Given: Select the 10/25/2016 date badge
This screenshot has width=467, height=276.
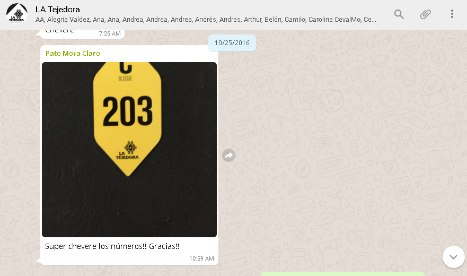Looking at the screenshot, I should point(232,42).
